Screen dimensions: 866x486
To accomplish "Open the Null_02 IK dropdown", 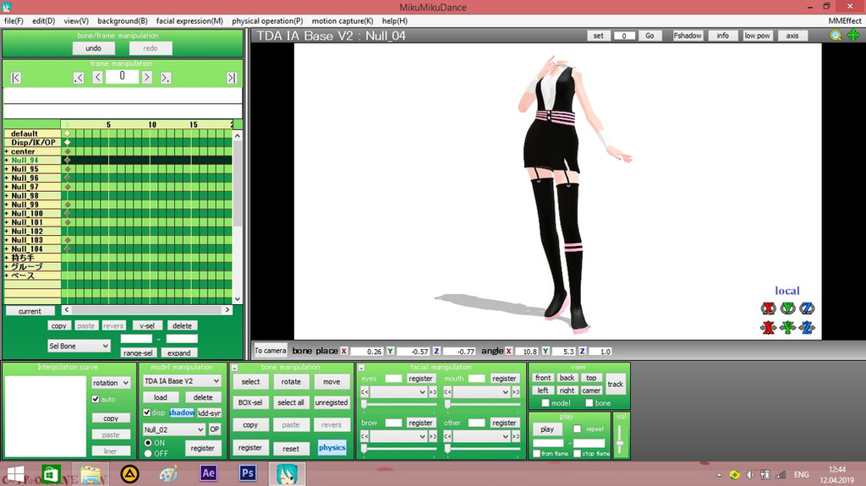I will (174, 429).
